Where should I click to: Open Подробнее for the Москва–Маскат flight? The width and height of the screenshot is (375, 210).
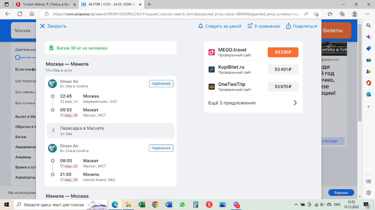click(161, 84)
